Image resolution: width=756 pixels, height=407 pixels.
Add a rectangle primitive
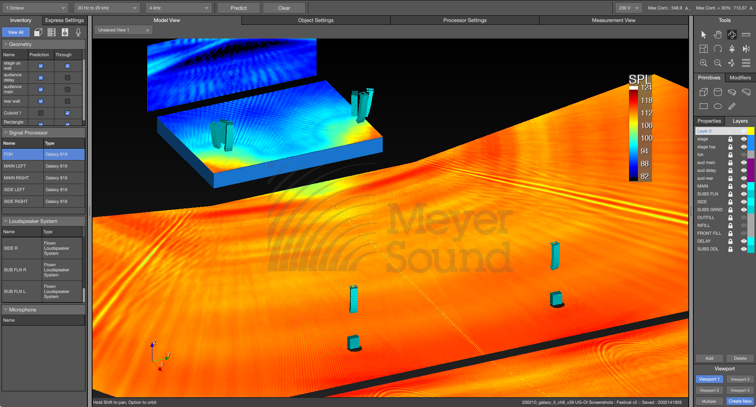(704, 106)
